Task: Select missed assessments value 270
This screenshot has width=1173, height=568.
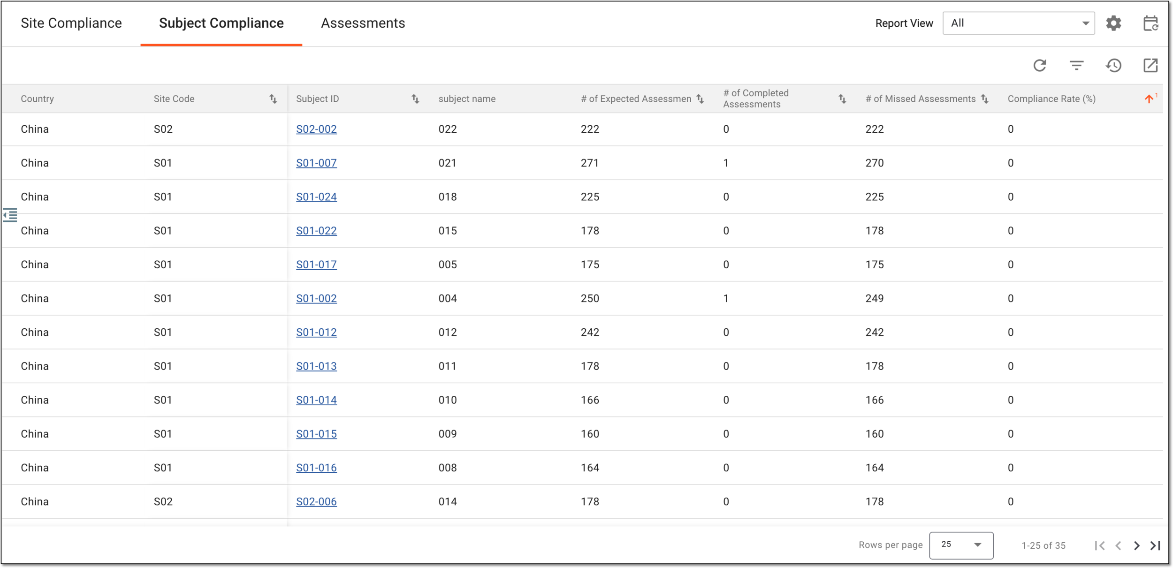Action: click(x=875, y=163)
